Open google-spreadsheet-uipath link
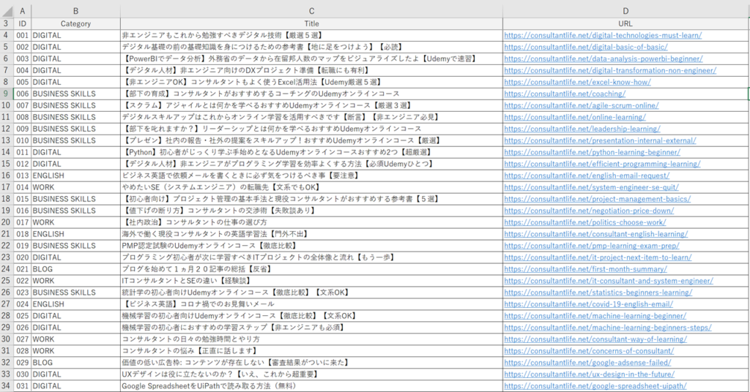Viewport: 750px width, 392px height. (x=595, y=386)
